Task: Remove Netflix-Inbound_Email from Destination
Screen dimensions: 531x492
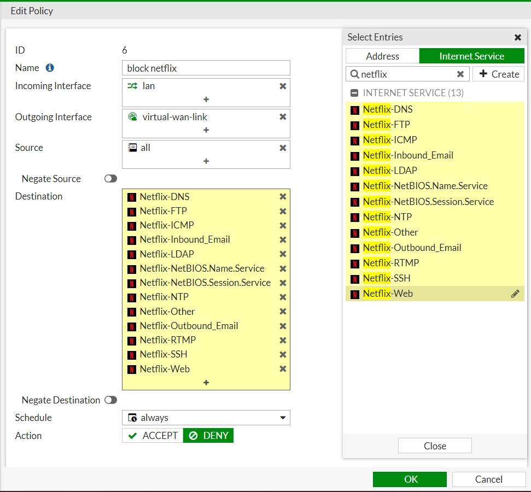Action: [x=283, y=239]
